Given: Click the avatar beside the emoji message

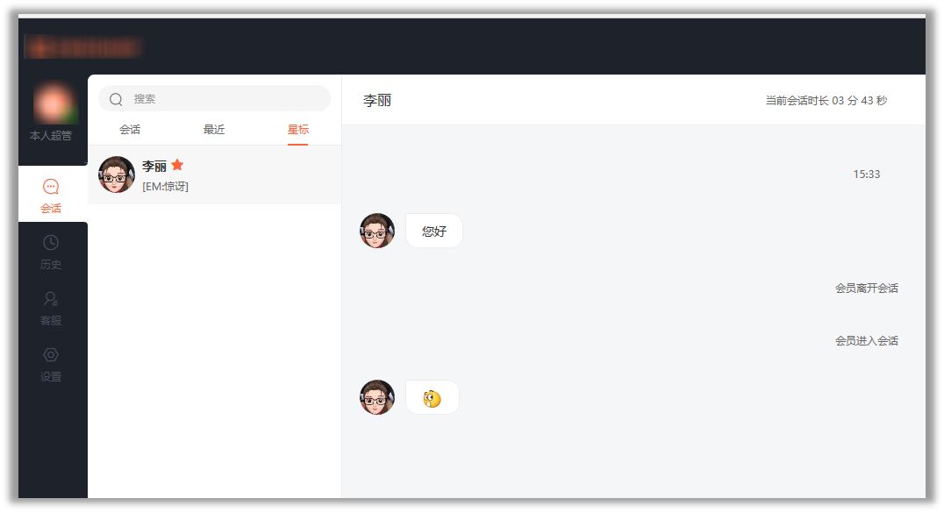Looking at the screenshot, I should pyautogui.click(x=377, y=397).
